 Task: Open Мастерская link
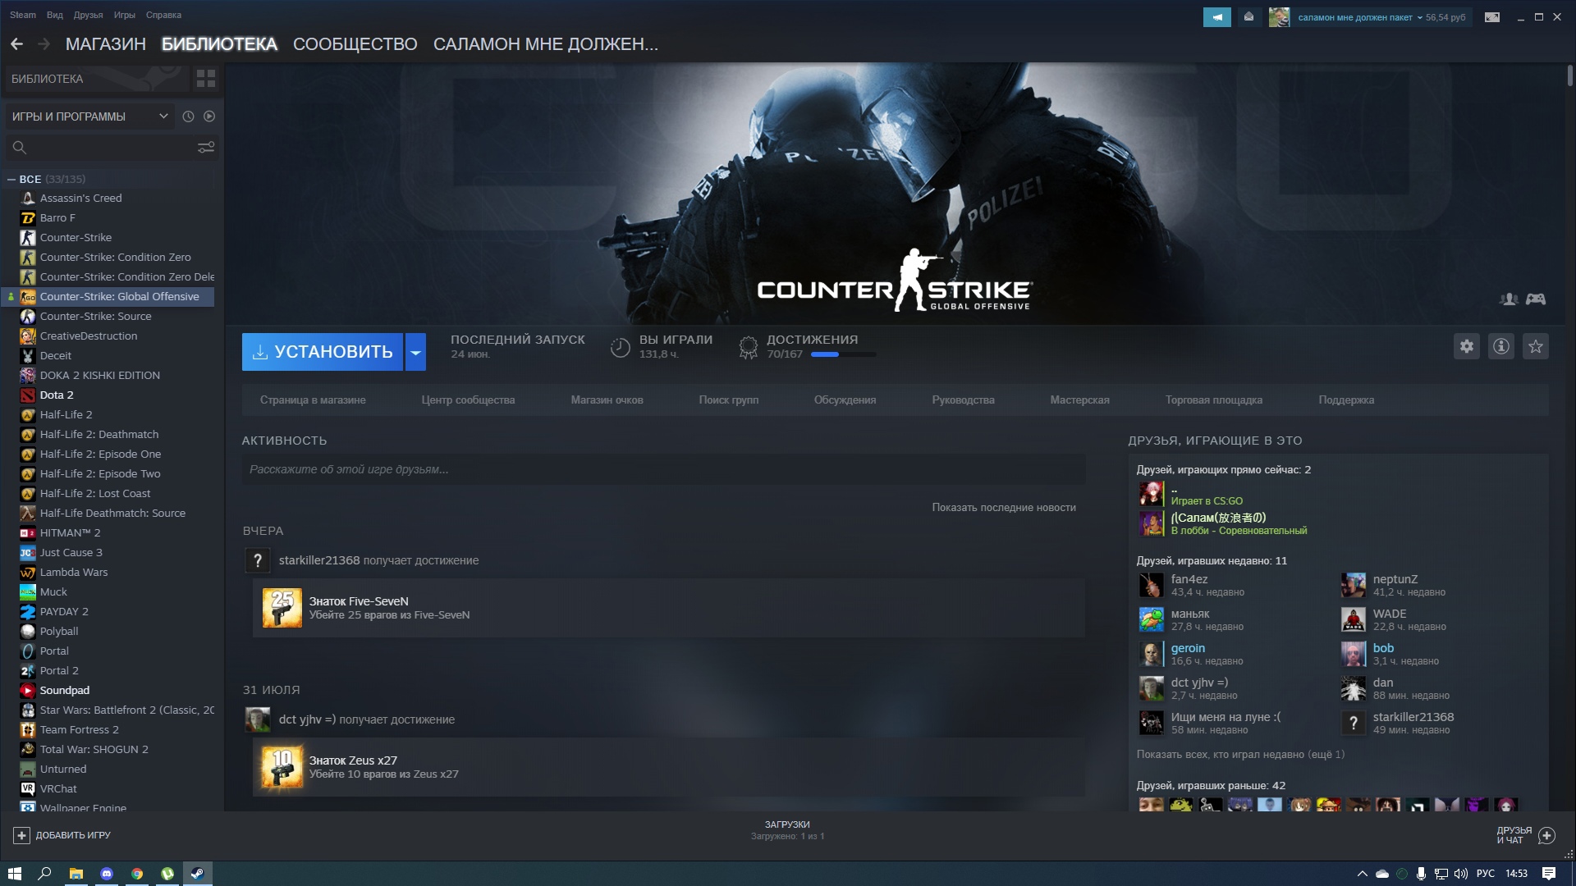1079,400
